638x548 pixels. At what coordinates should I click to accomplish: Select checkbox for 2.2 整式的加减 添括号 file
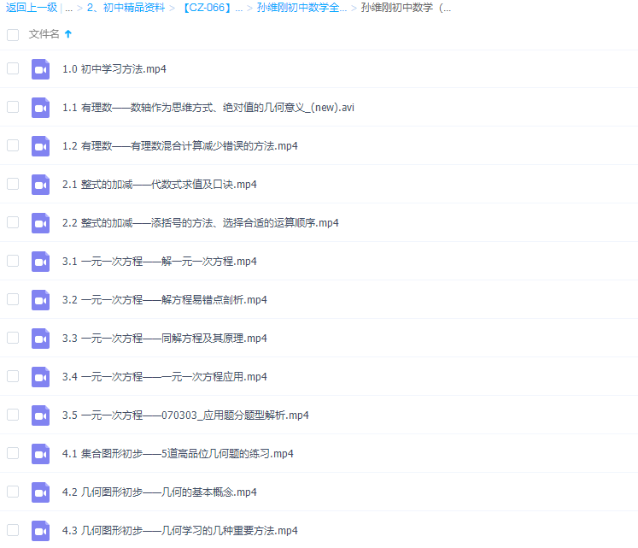[x=13, y=223]
